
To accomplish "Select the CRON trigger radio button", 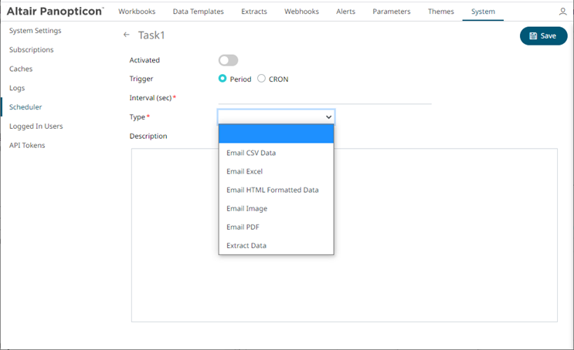I will (x=261, y=79).
